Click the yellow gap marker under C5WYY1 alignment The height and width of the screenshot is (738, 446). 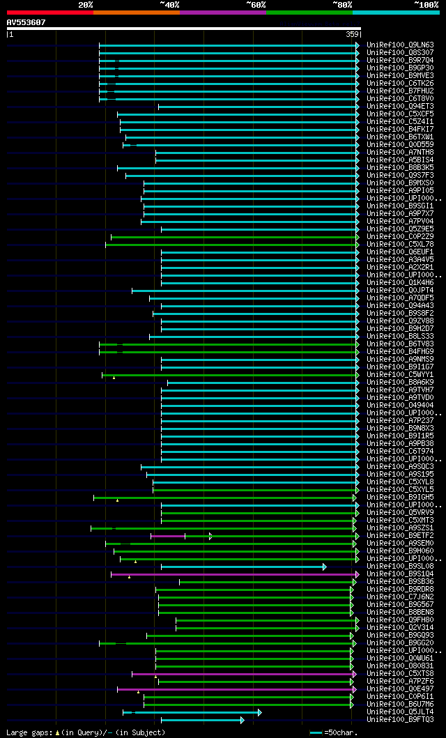tap(114, 378)
